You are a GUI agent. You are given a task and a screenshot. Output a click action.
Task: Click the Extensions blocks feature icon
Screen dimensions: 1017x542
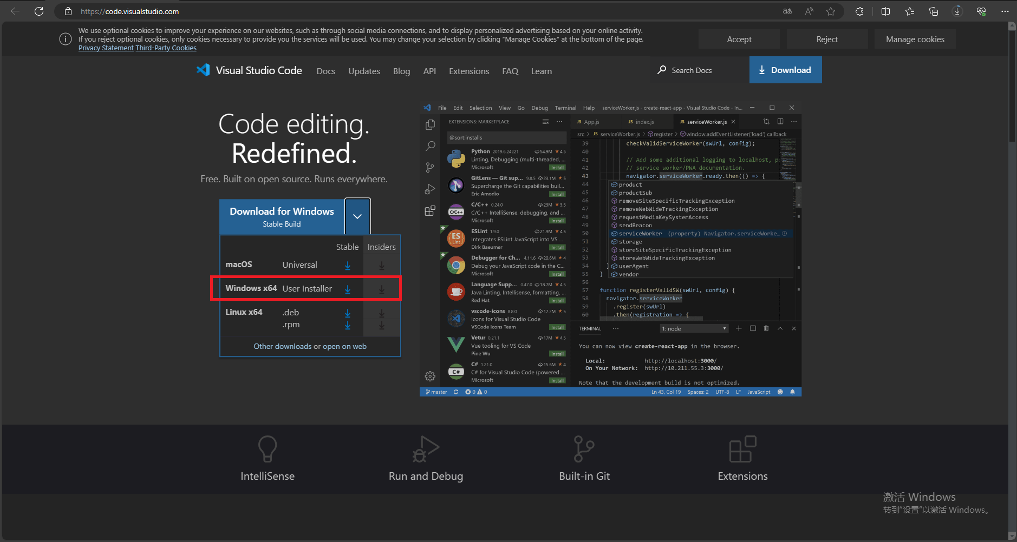tap(742, 449)
